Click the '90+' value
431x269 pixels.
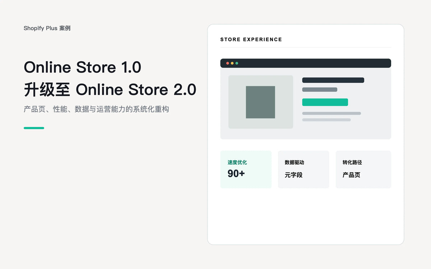236,174
